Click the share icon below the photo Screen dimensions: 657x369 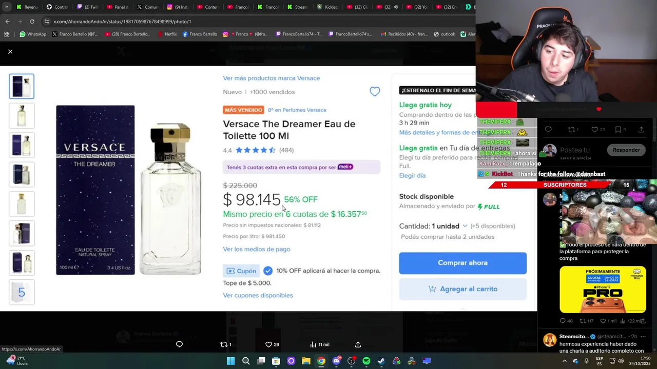(358, 344)
